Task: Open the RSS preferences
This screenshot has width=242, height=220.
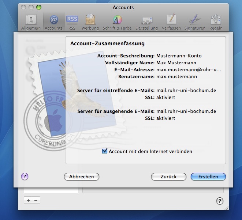Action: point(72,22)
